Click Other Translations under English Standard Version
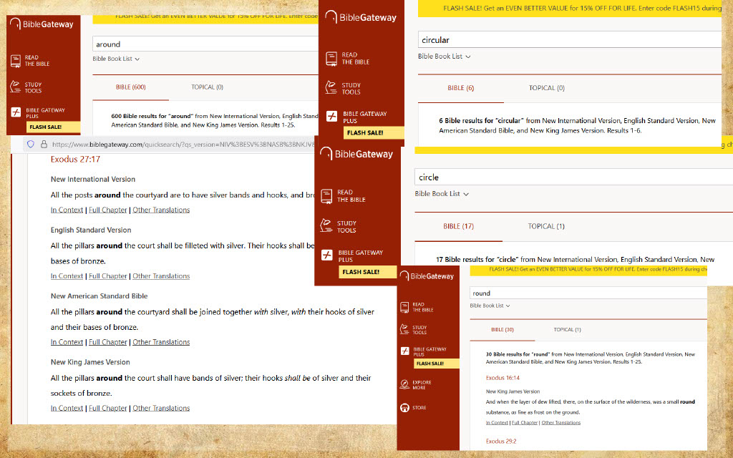Viewport: 733px width, 458px height. (161, 276)
